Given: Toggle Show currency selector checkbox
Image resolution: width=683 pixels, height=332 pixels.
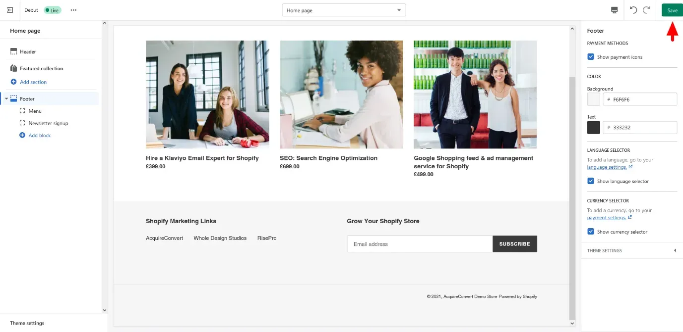Looking at the screenshot, I should tap(591, 232).
